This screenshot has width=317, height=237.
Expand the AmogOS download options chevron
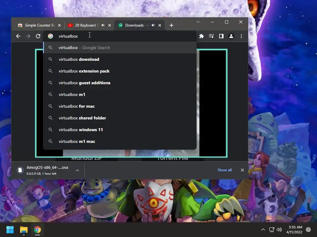[x=77, y=170]
